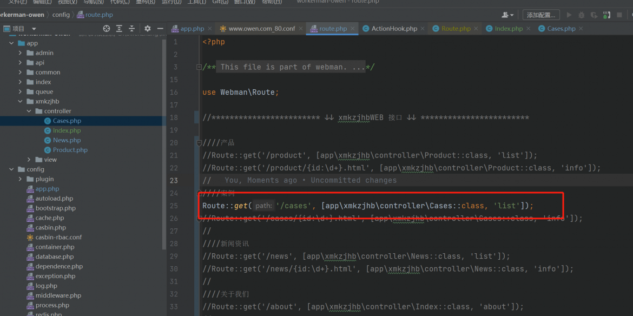Close the app.php editor tab
Viewport: 633px width, 316px height.
point(210,29)
